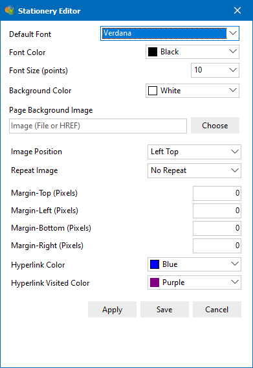The image size is (253, 368).
Task: Expand the Background Color dropdown
Action: [x=193, y=91]
